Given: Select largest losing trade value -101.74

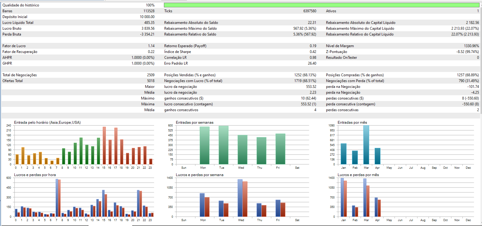Looking at the screenshot, I should pyautogui.click(x=473, y=87).
